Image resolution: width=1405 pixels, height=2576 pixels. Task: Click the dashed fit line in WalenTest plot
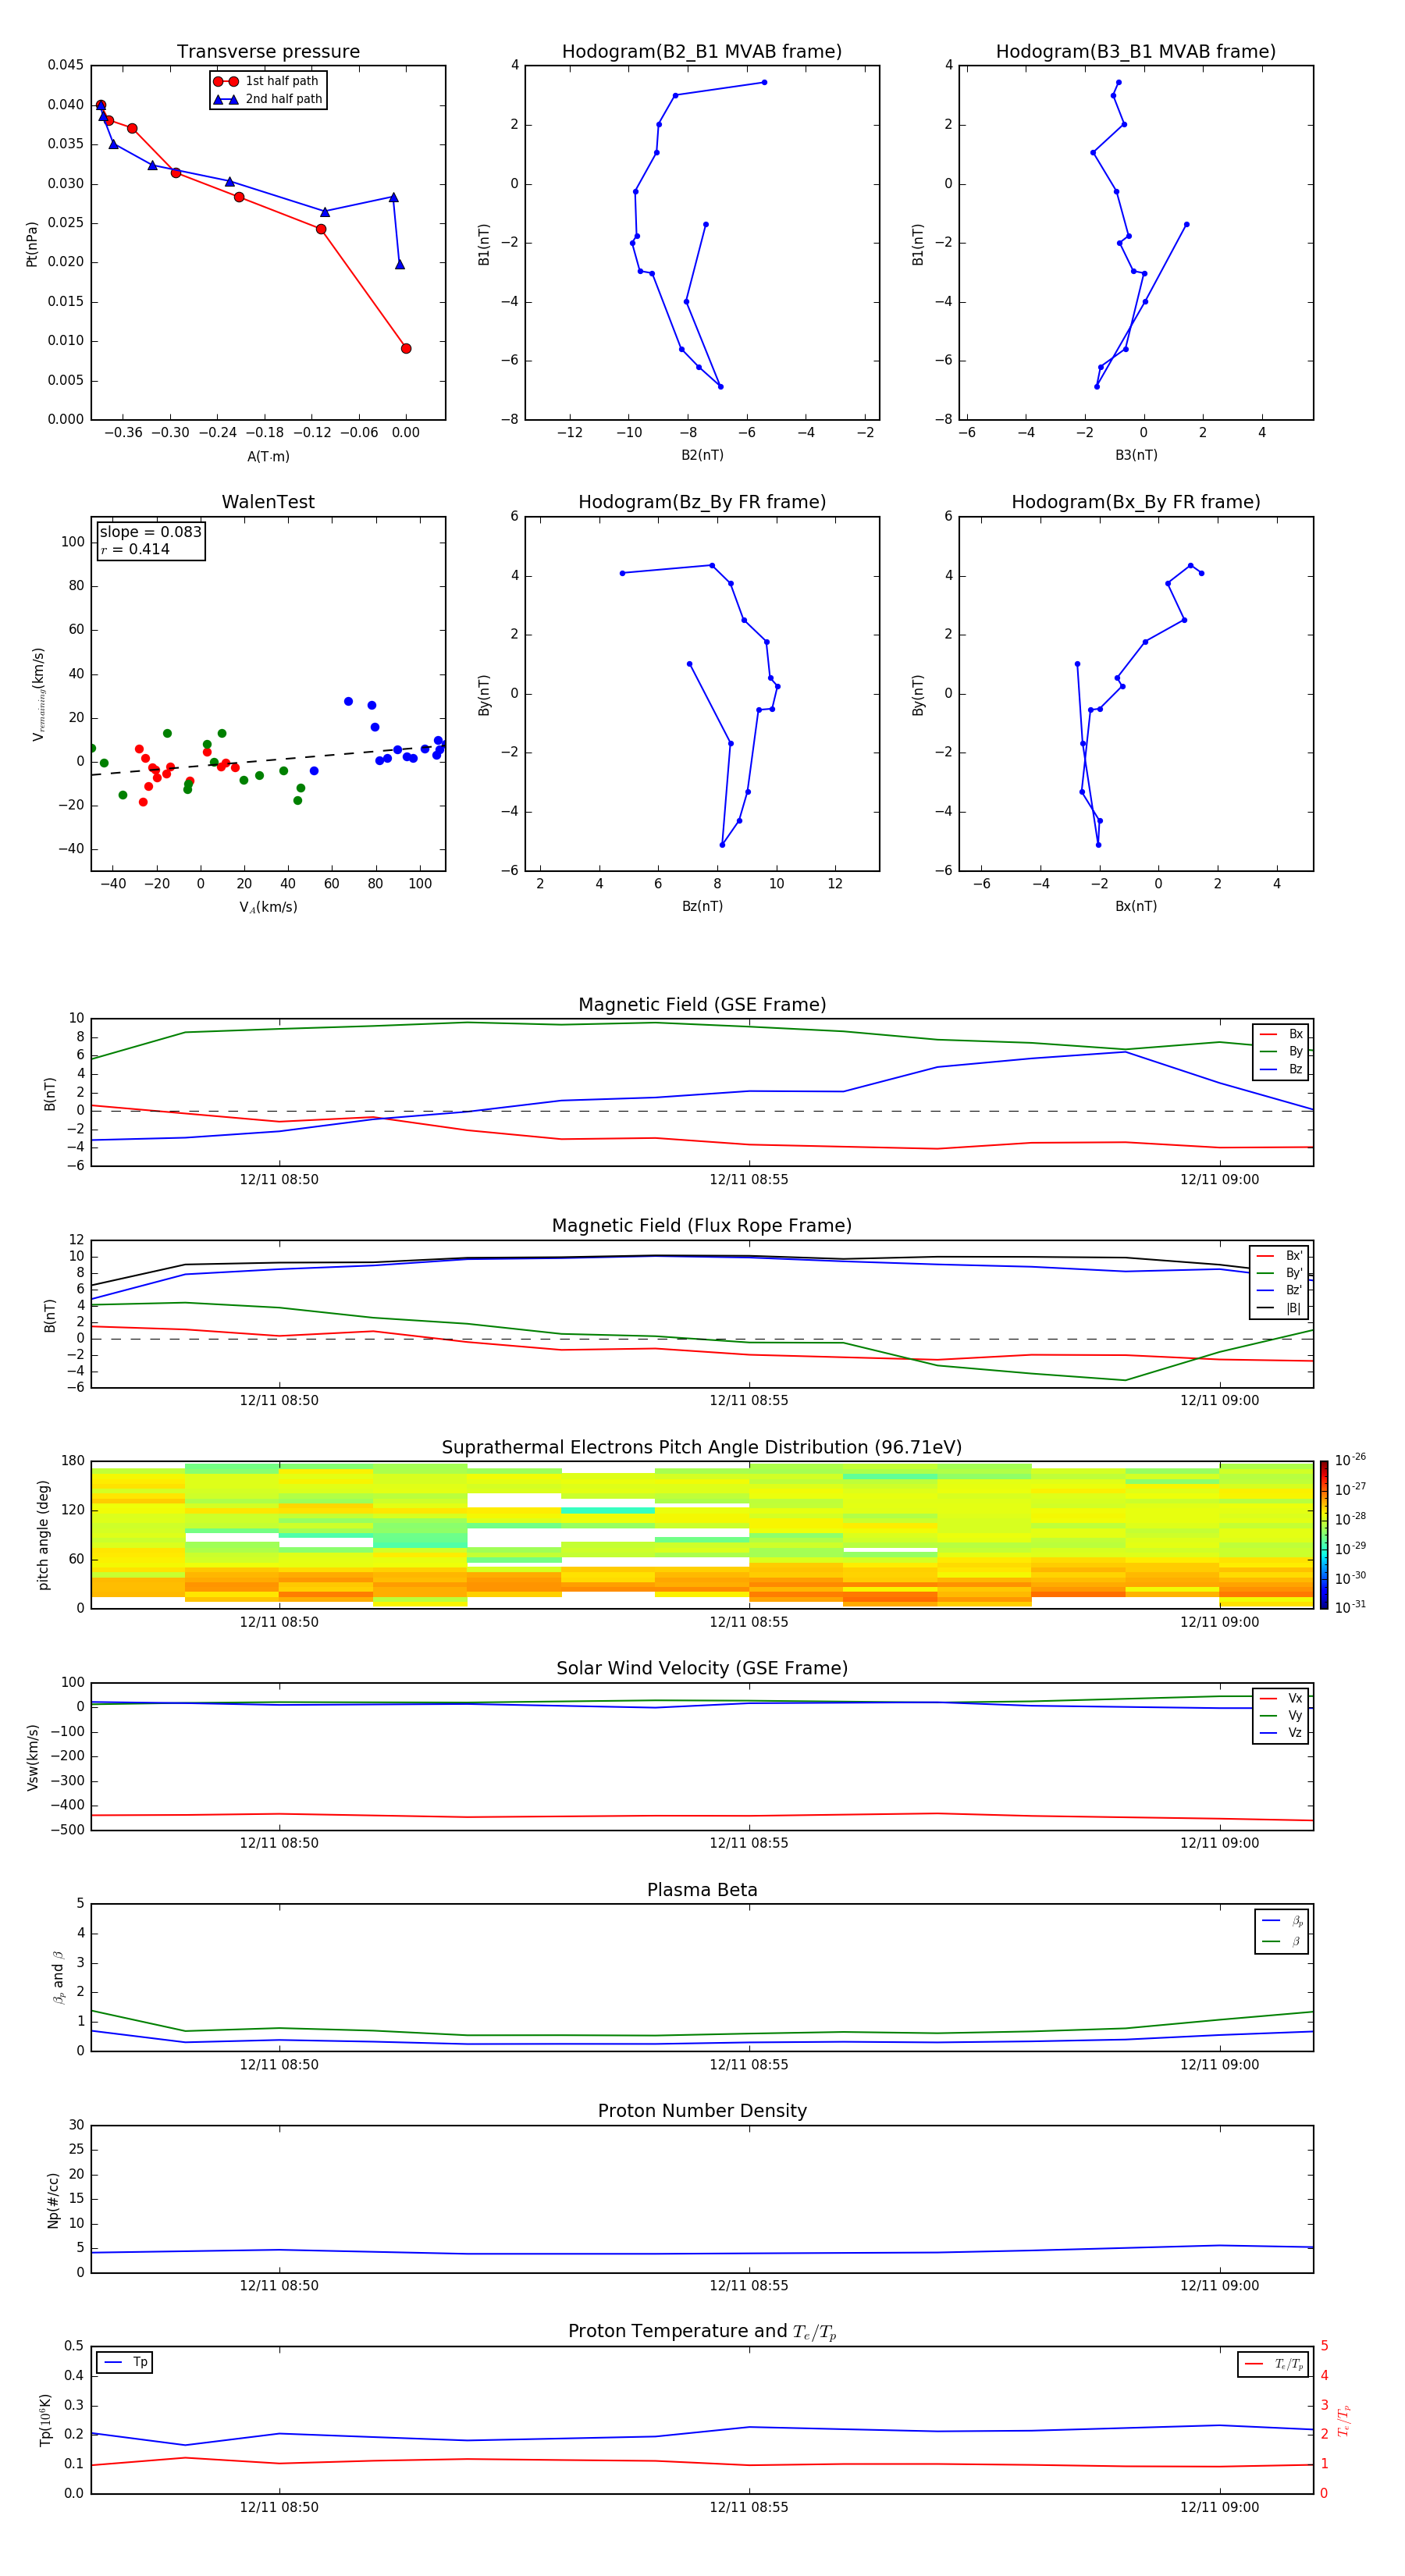tap(268, 761)
